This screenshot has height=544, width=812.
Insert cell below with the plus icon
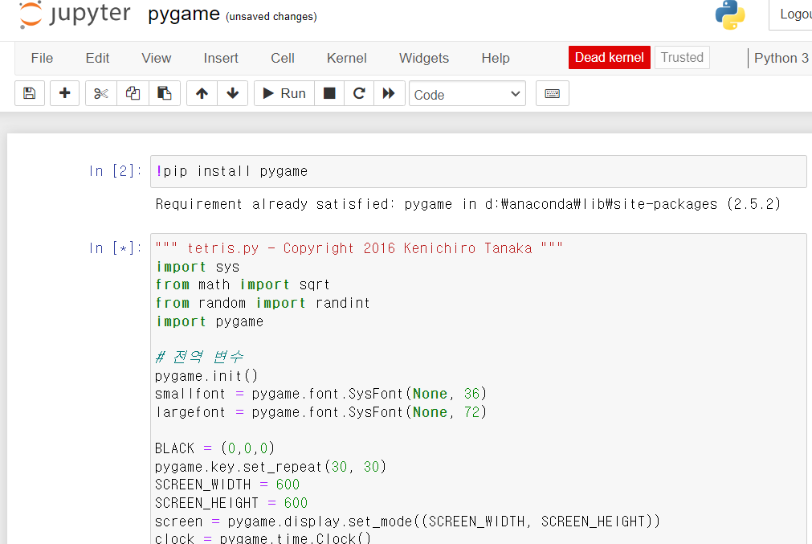[65, 93]
